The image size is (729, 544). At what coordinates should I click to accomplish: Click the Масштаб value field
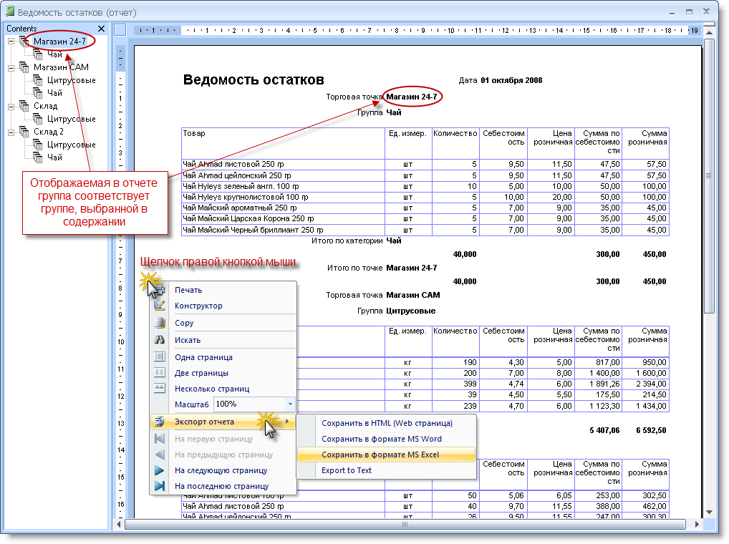coord(250,404)
